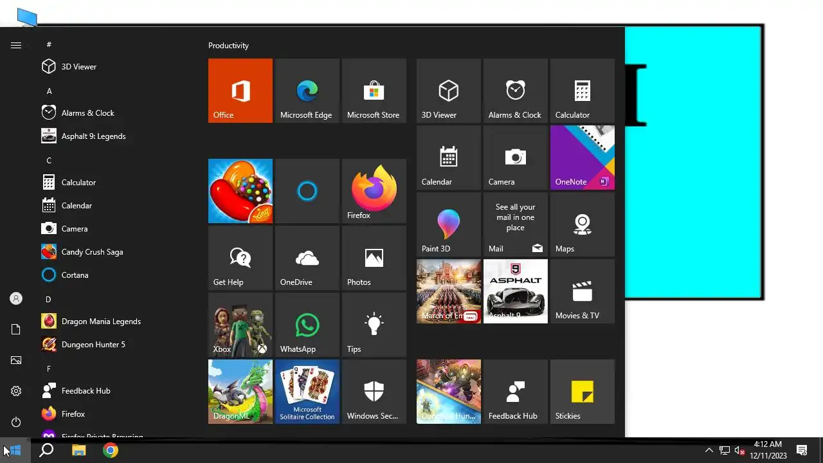Open the Mail tile

[x=516, y=224]
